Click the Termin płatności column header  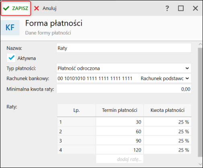tap(120, 110)
